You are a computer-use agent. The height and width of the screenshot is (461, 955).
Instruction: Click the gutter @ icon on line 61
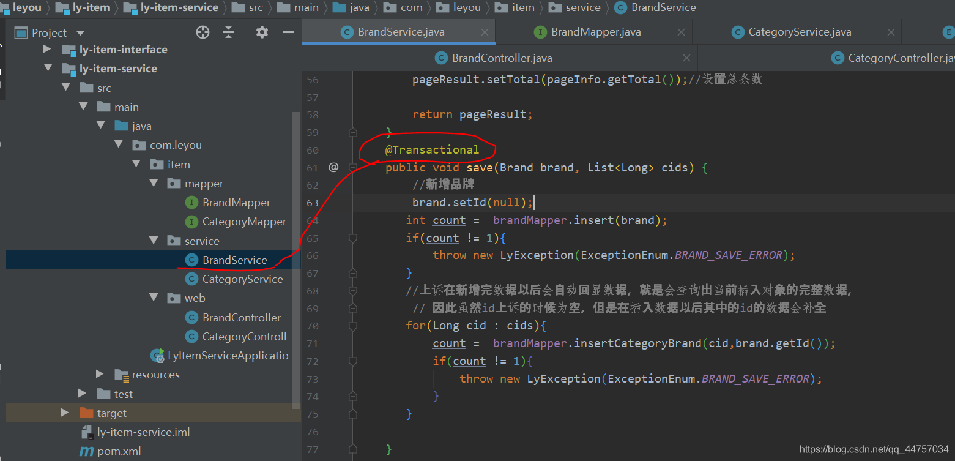pos(333,167)
